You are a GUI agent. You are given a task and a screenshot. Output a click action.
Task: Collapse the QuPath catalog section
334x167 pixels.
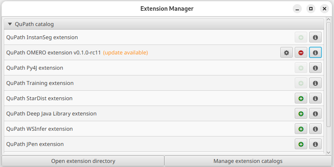(x=10, y=24)
